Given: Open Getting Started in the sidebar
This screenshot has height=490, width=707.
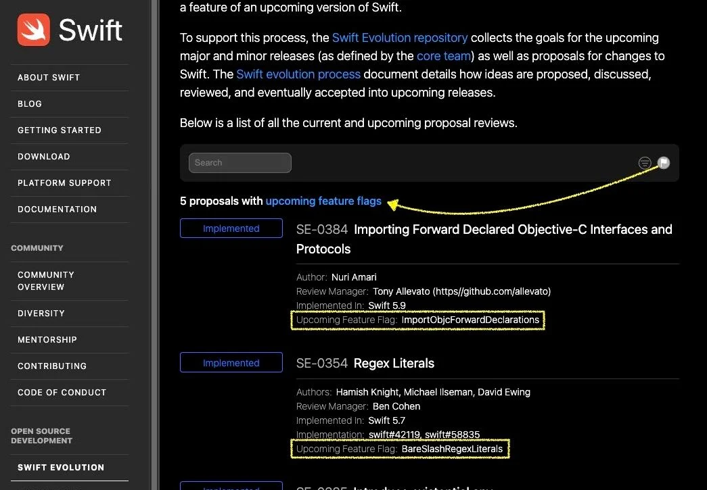Looking at the screenshot, I should coord(60,130).
